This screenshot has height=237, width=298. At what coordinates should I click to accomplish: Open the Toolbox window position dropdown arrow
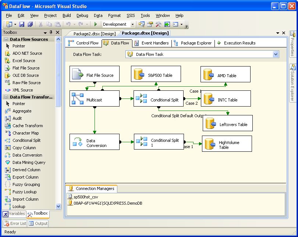45,33
